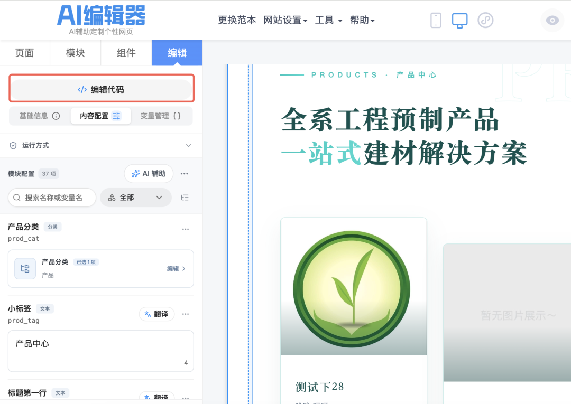Screen dimensions: 571x404
Task: Click the prod_tag variable name
Action: pos(23,321)
